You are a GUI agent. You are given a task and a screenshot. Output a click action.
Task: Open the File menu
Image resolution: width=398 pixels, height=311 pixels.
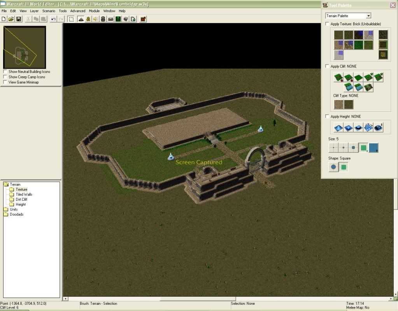coord(4,11)
